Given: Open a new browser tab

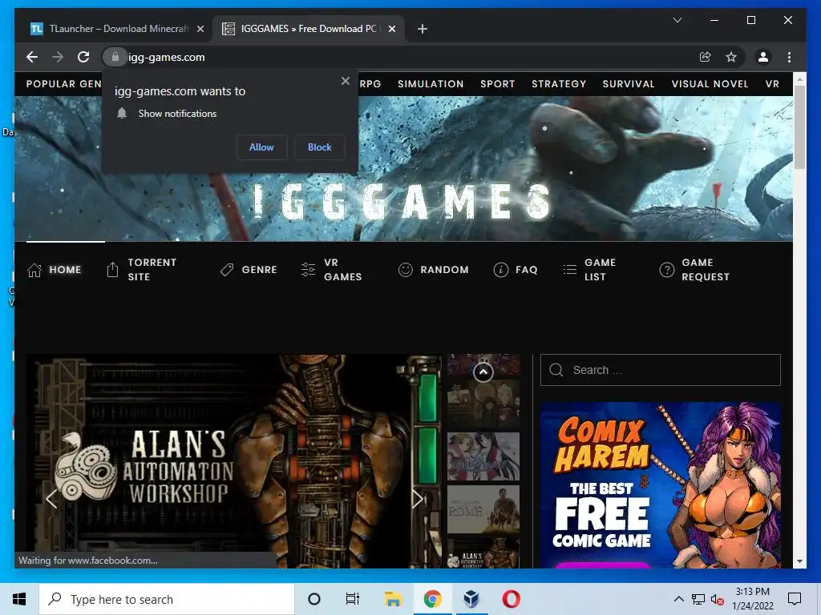Looking at the screenshot, I should pos(423,29).
